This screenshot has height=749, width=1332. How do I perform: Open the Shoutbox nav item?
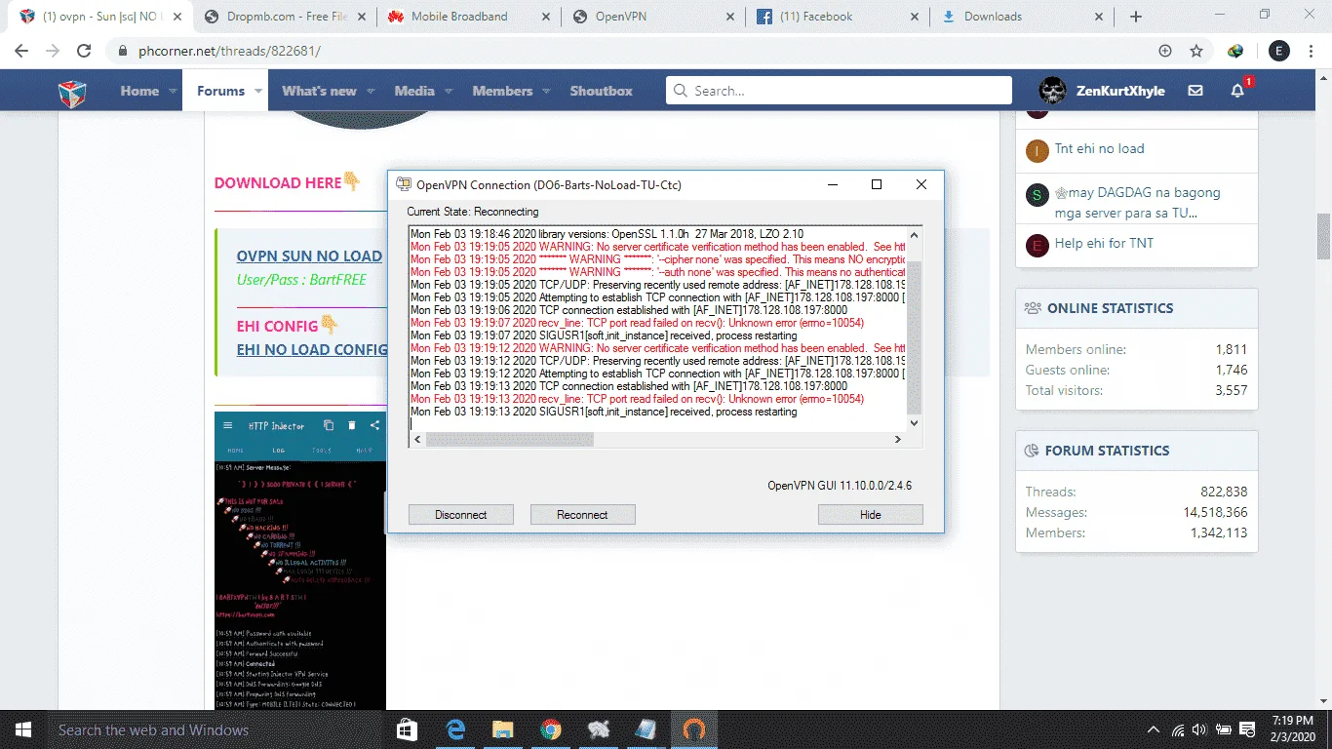601,91
